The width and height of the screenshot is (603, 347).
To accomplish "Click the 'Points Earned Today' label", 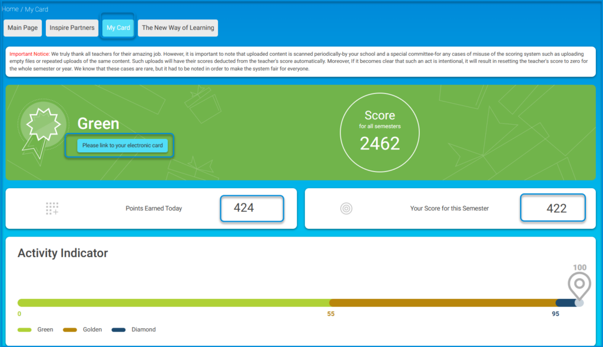I will click(154, 208).
